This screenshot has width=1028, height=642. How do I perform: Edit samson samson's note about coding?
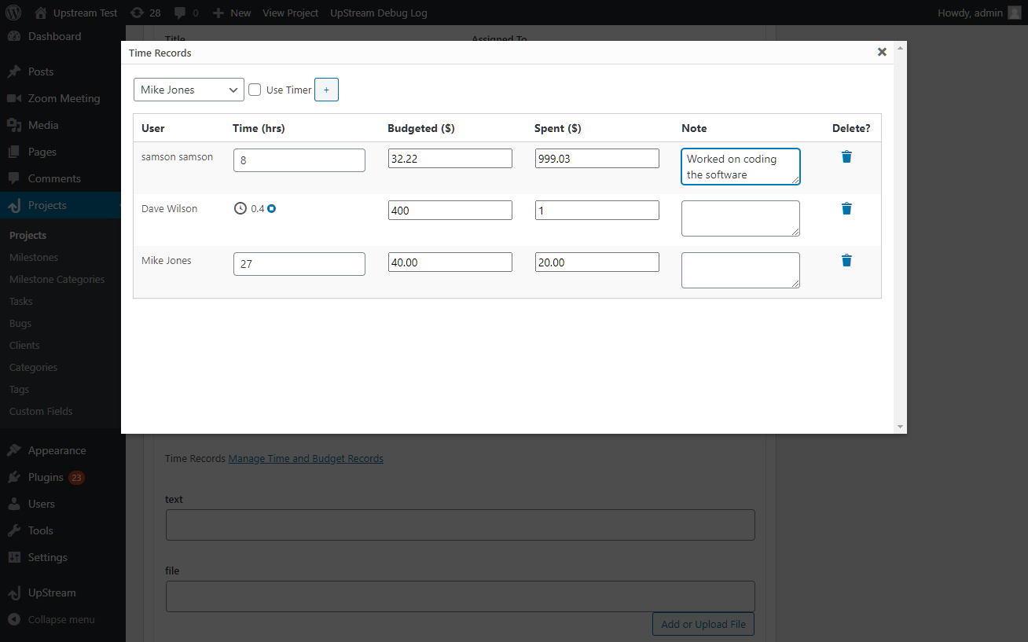click(740, 166)
